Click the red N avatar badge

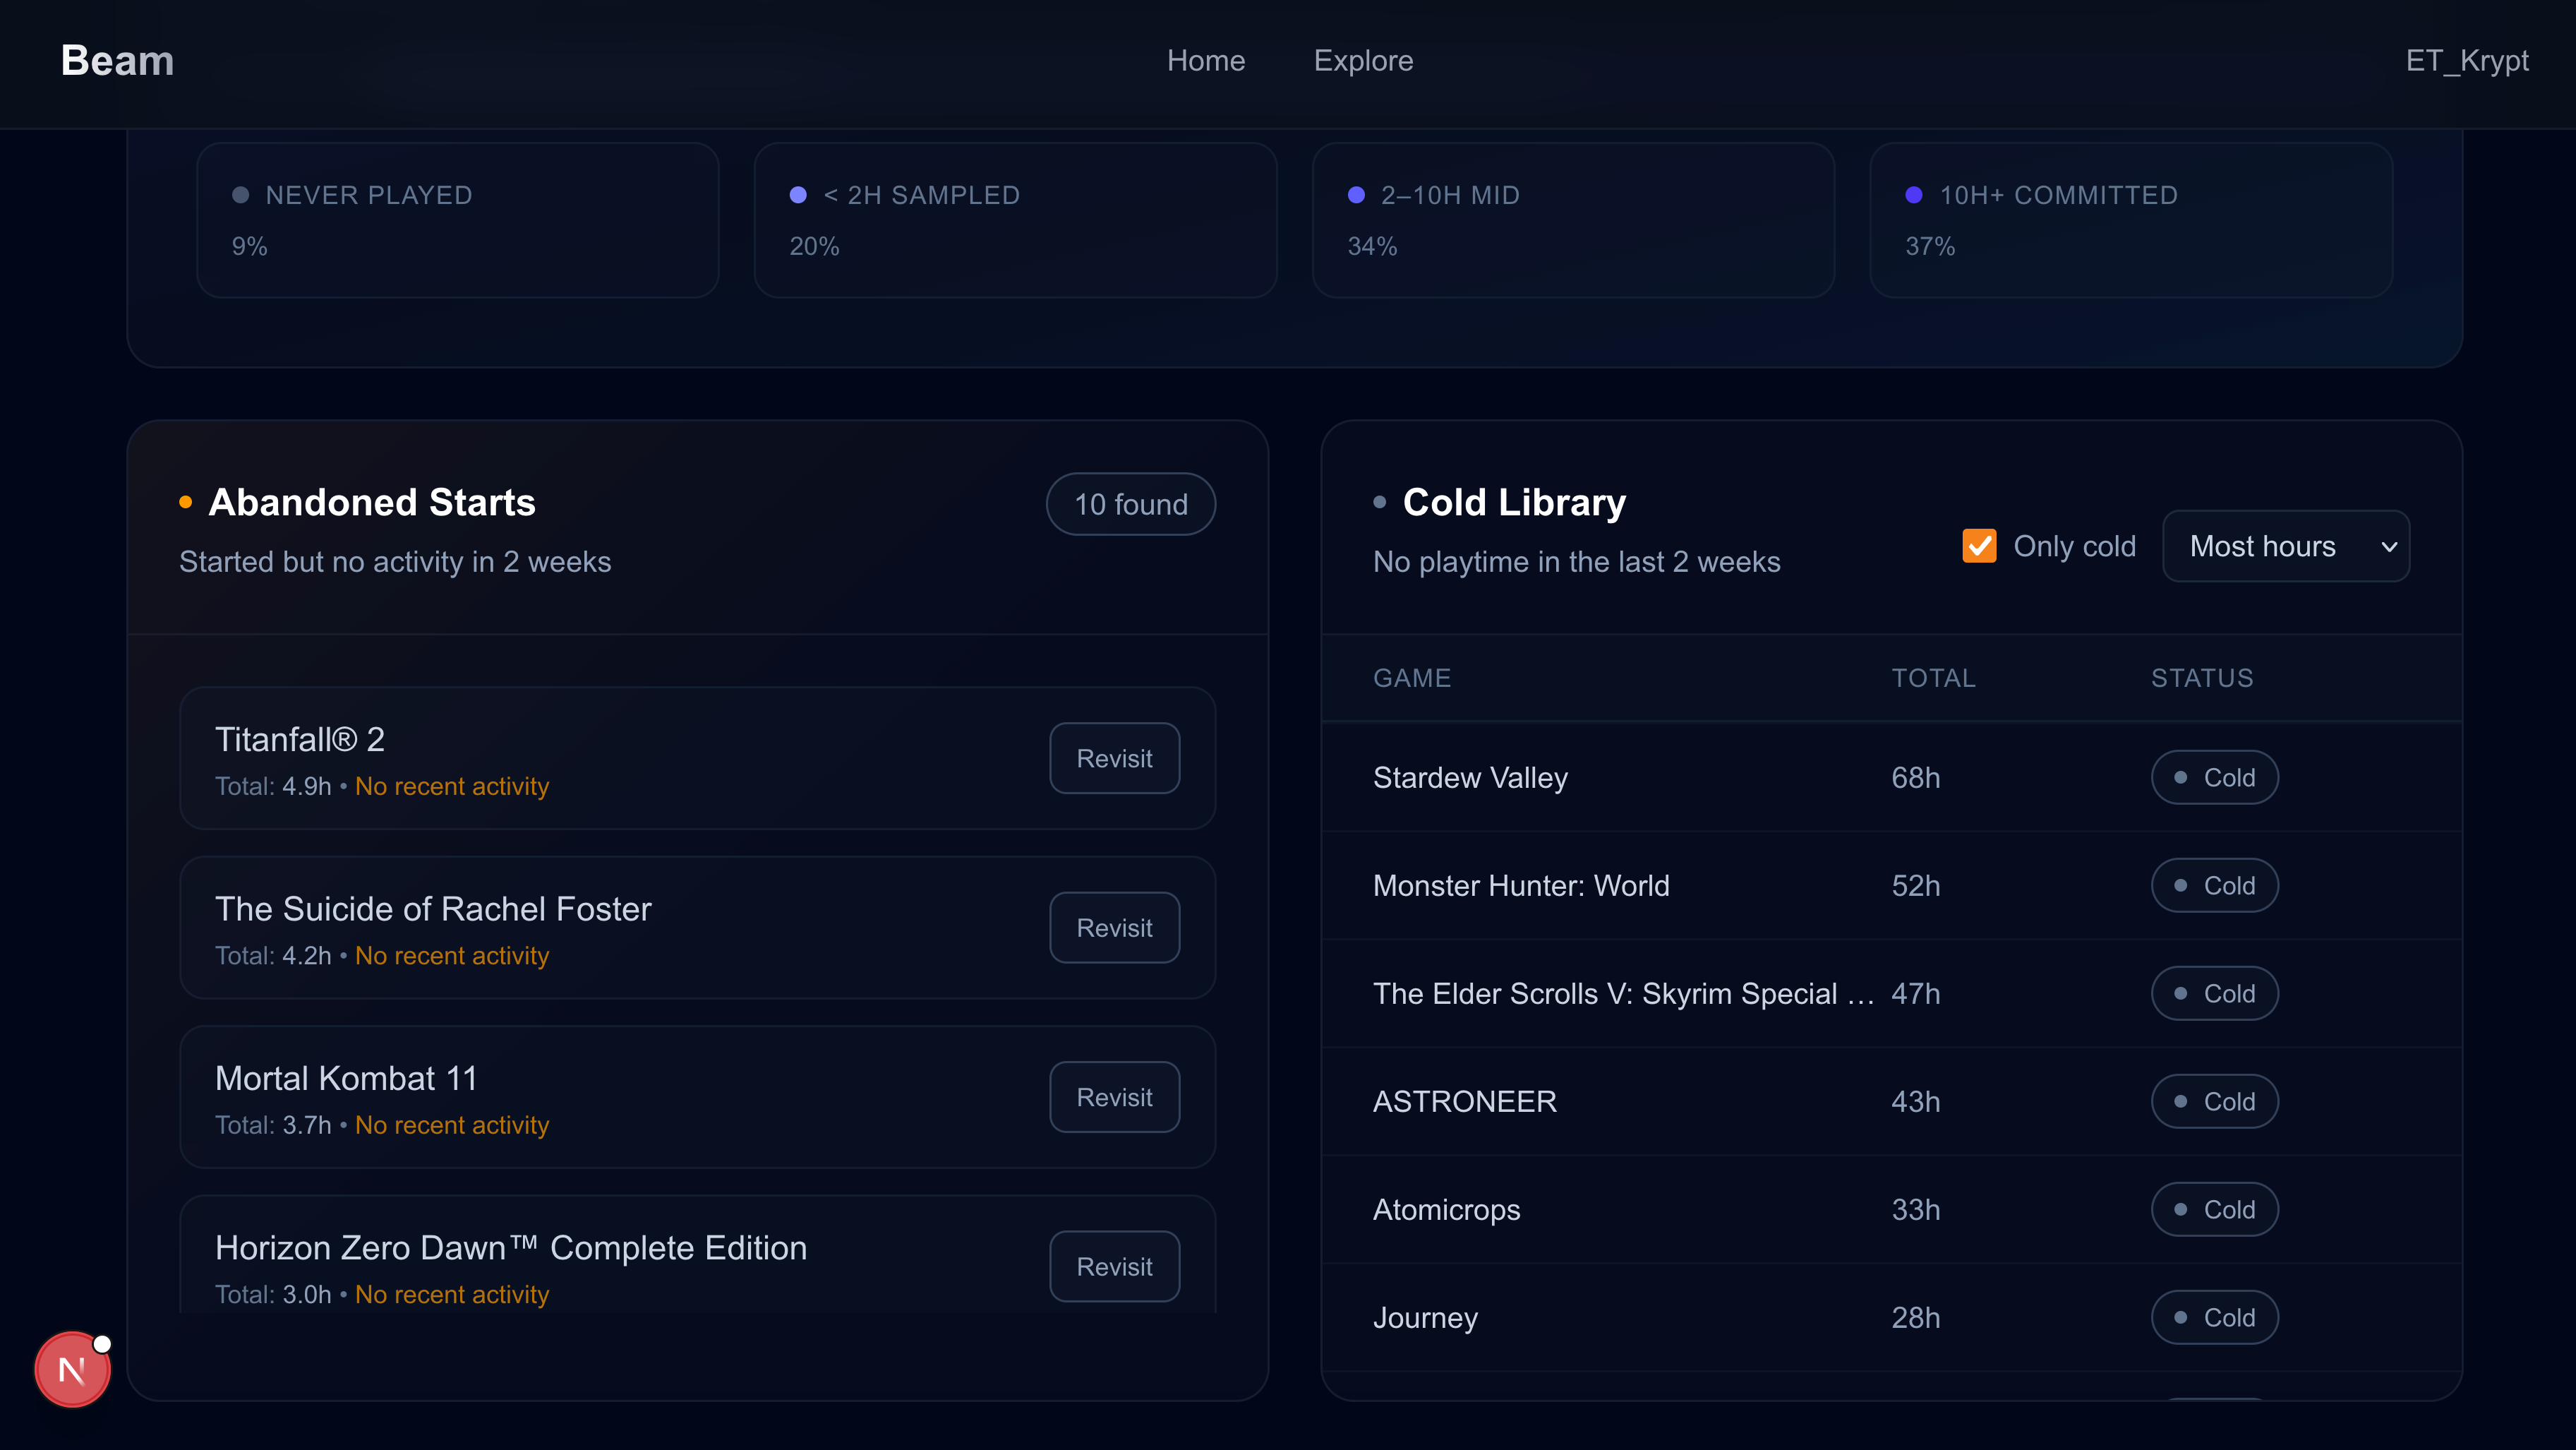72,1369
